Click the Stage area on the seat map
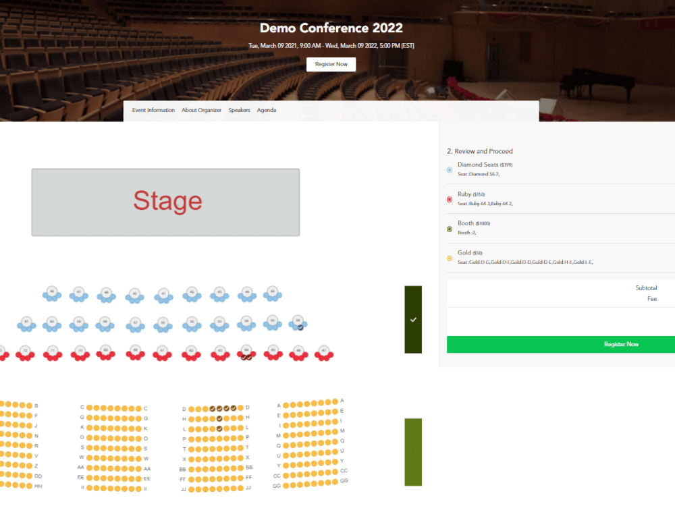 (166, 202)
